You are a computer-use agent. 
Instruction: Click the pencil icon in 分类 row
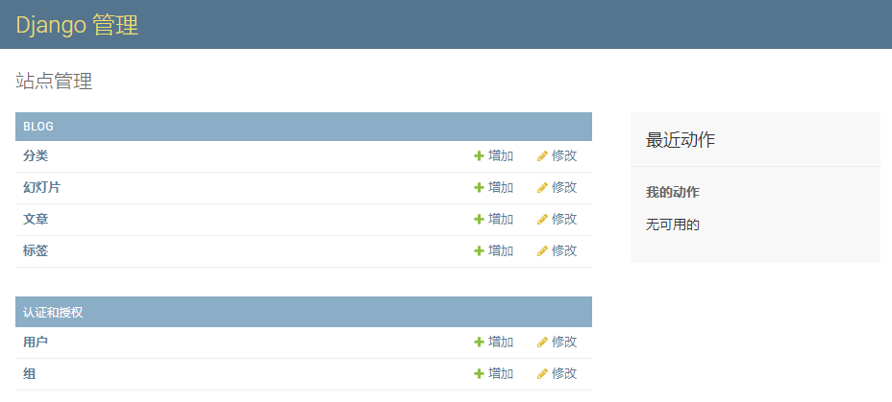point(542,156)
